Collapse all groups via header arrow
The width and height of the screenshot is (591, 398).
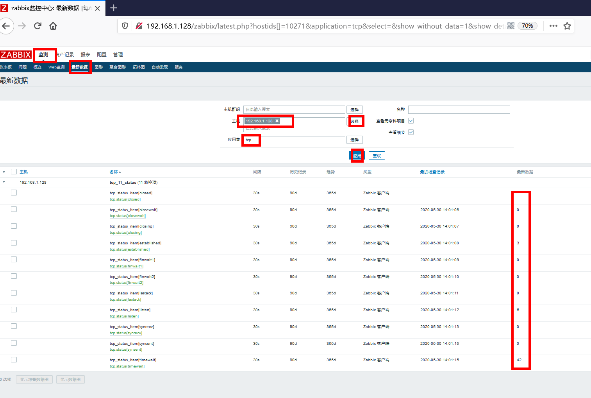[x=4, y=172]
